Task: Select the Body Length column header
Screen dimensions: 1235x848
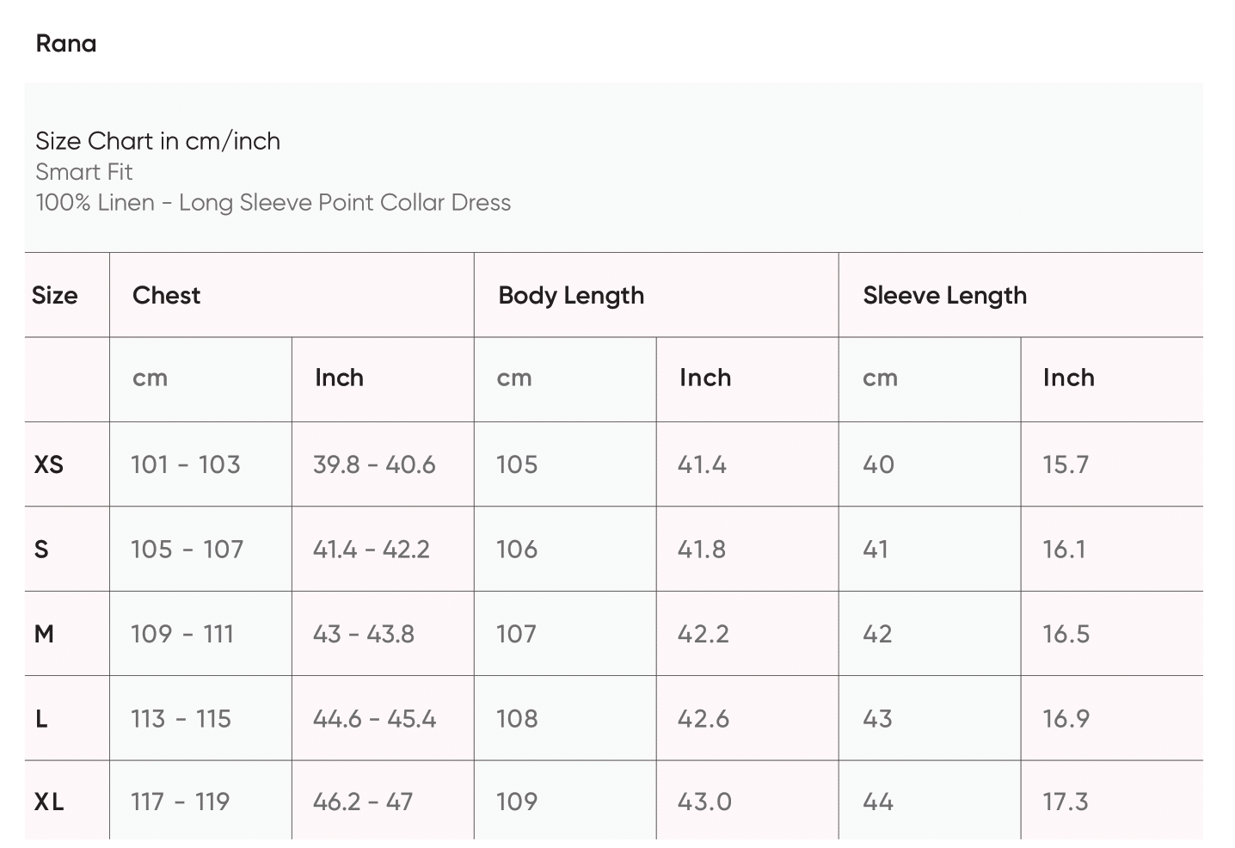Action: 571,295
